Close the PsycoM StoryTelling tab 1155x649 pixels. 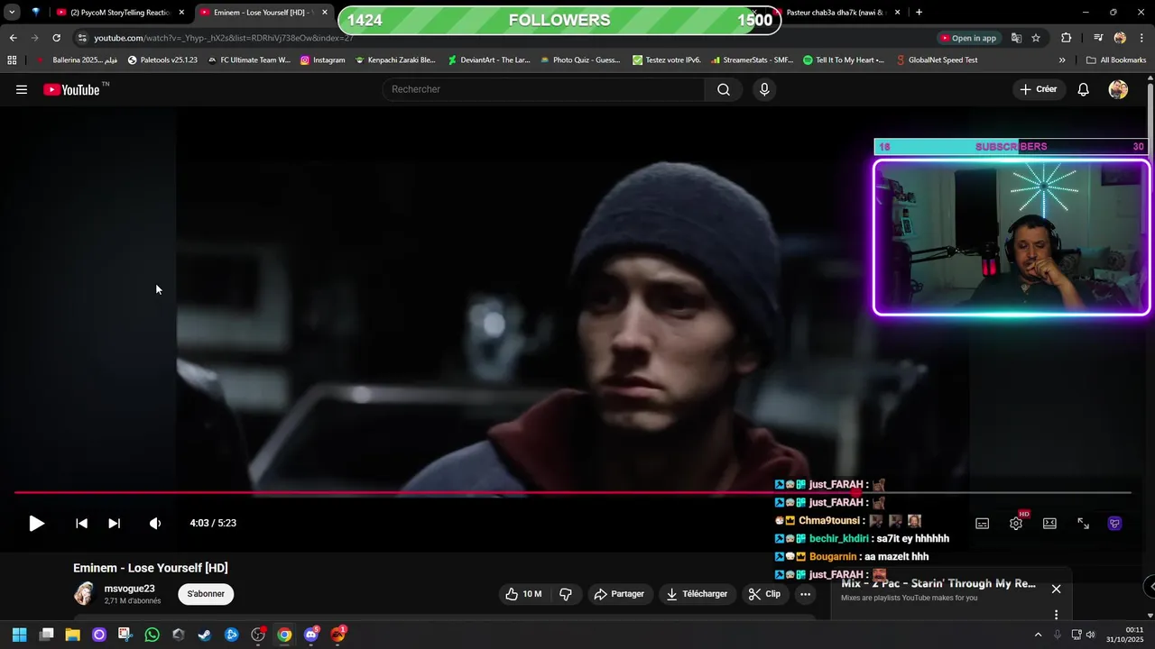[x=181, y=13]
